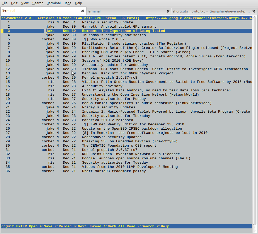Select 'Indamixx 2, Music-Focused Tablet' article
The height and width of the screenshot is (234, 258).
pyautogui.click(x=127, y=112)
